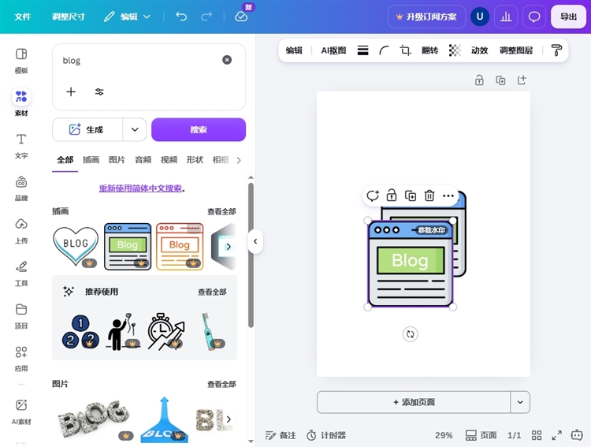Collapse the side panel arrow

pos(255,241)
